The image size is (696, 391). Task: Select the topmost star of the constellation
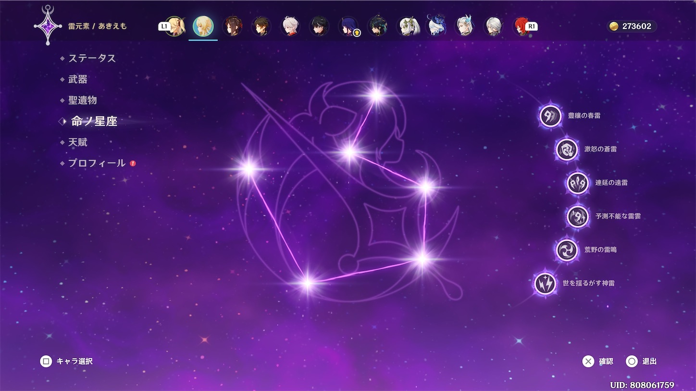point(376,95)
